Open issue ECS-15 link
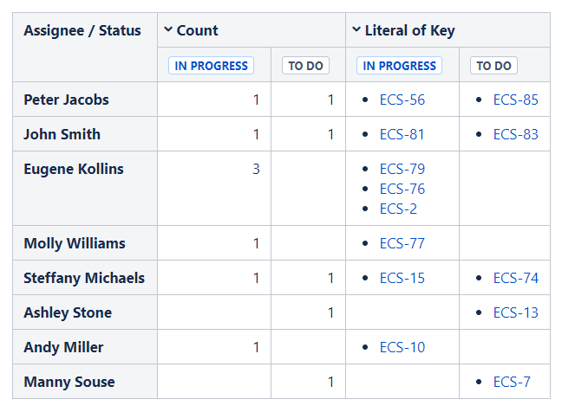Image resolution: width=562 pixels, height=412 pixels. pos(402,278)
